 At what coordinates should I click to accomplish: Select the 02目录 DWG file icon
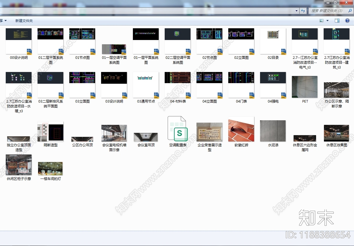click(x=273, y=41)
